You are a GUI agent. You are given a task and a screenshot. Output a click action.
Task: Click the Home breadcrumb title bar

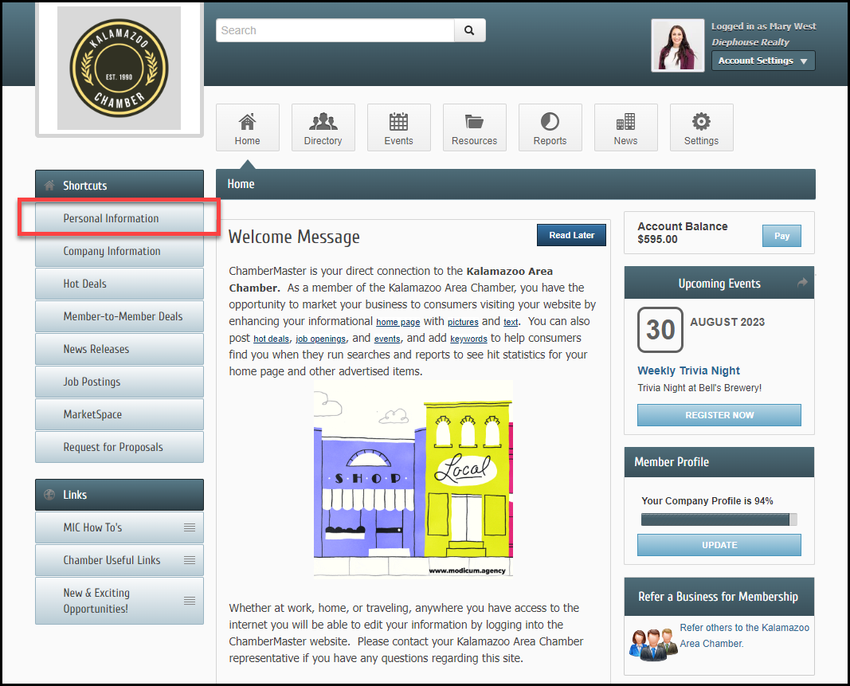515,184
